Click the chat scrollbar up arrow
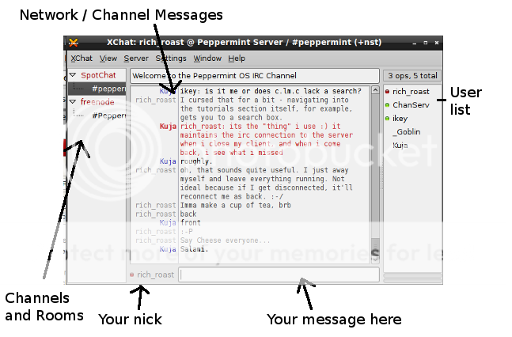512x337 pixels. [376, 90]
